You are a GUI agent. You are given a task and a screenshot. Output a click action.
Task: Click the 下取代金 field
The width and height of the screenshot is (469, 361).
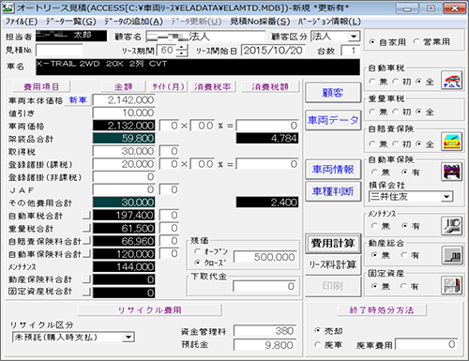265,286
